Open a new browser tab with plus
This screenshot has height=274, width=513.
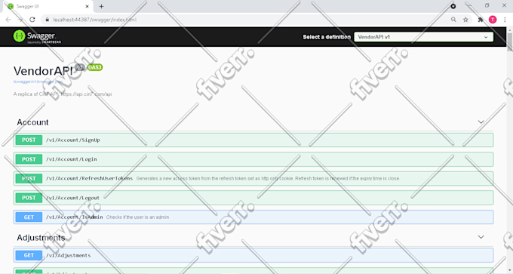click(x=101, y=6)
